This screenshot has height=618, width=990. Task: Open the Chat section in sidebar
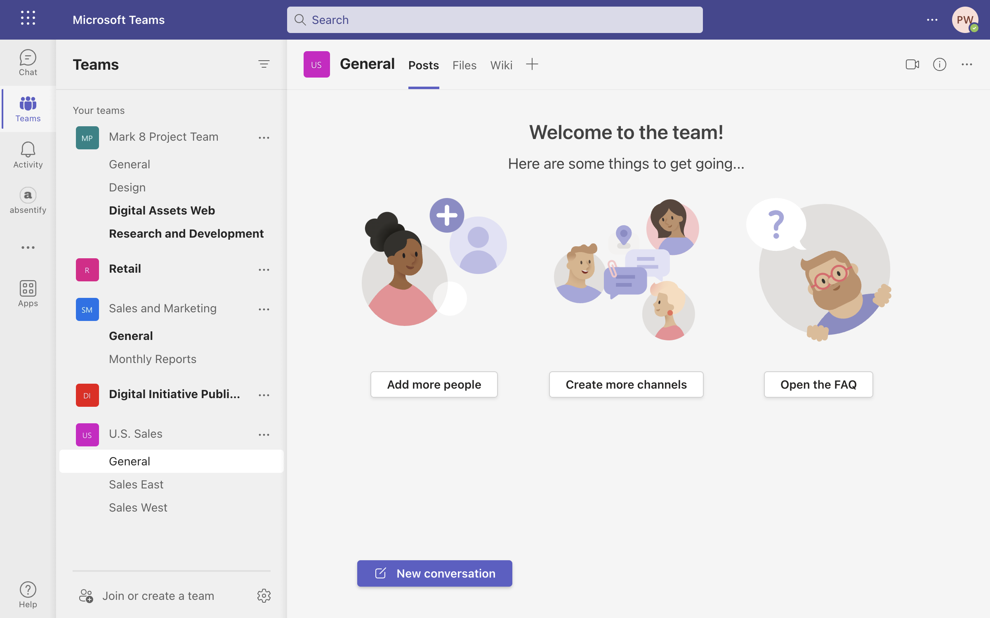28,63
